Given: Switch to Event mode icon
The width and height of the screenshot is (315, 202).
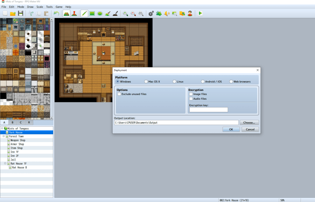Looking at the screenshot, I should (75, 13).
